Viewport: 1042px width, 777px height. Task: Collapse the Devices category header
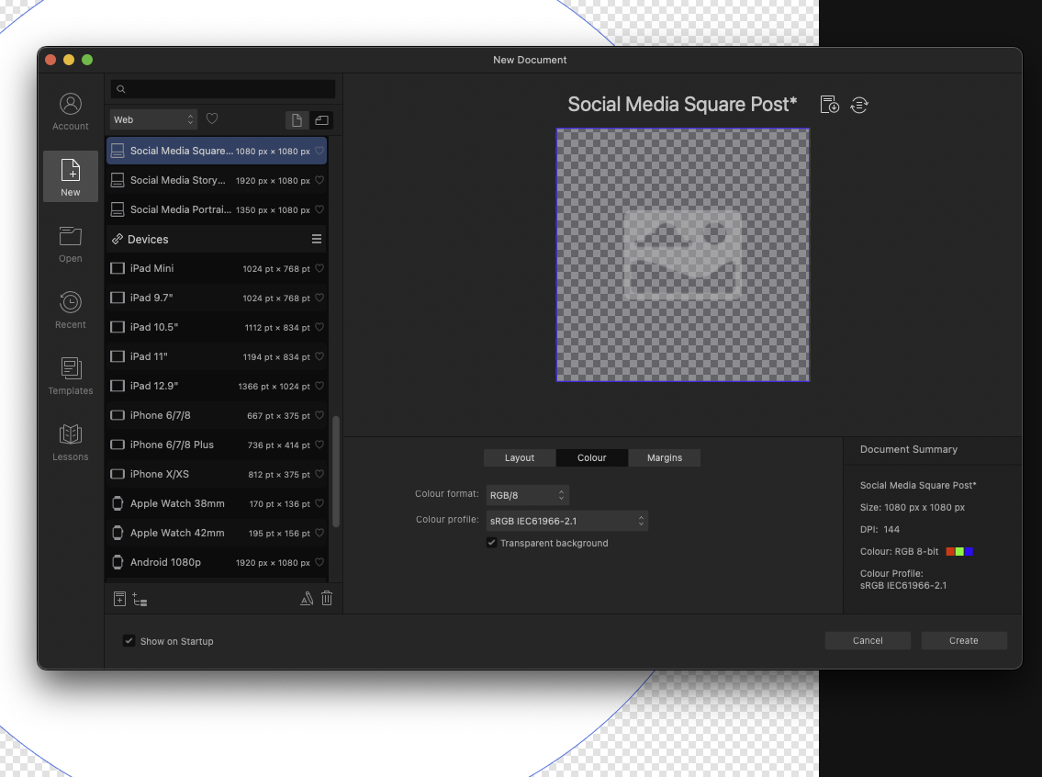(x=217, y=240)
